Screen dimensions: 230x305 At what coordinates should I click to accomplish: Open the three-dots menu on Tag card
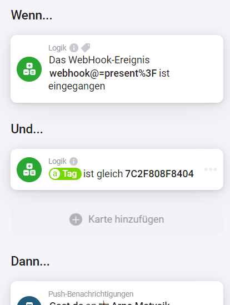pyautogui.click(x=211, y=169)
